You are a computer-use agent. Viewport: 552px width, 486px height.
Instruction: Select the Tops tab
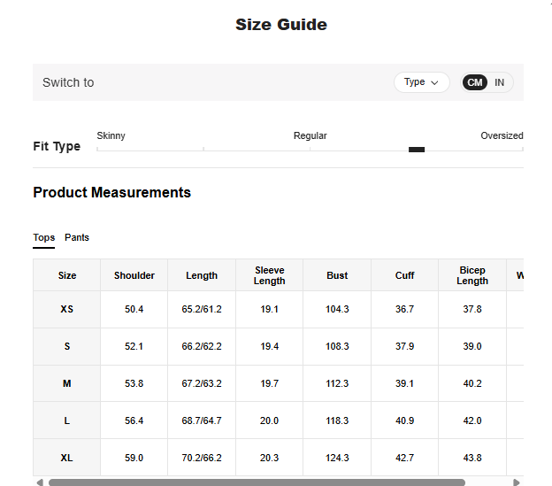[x=43, y=237]
